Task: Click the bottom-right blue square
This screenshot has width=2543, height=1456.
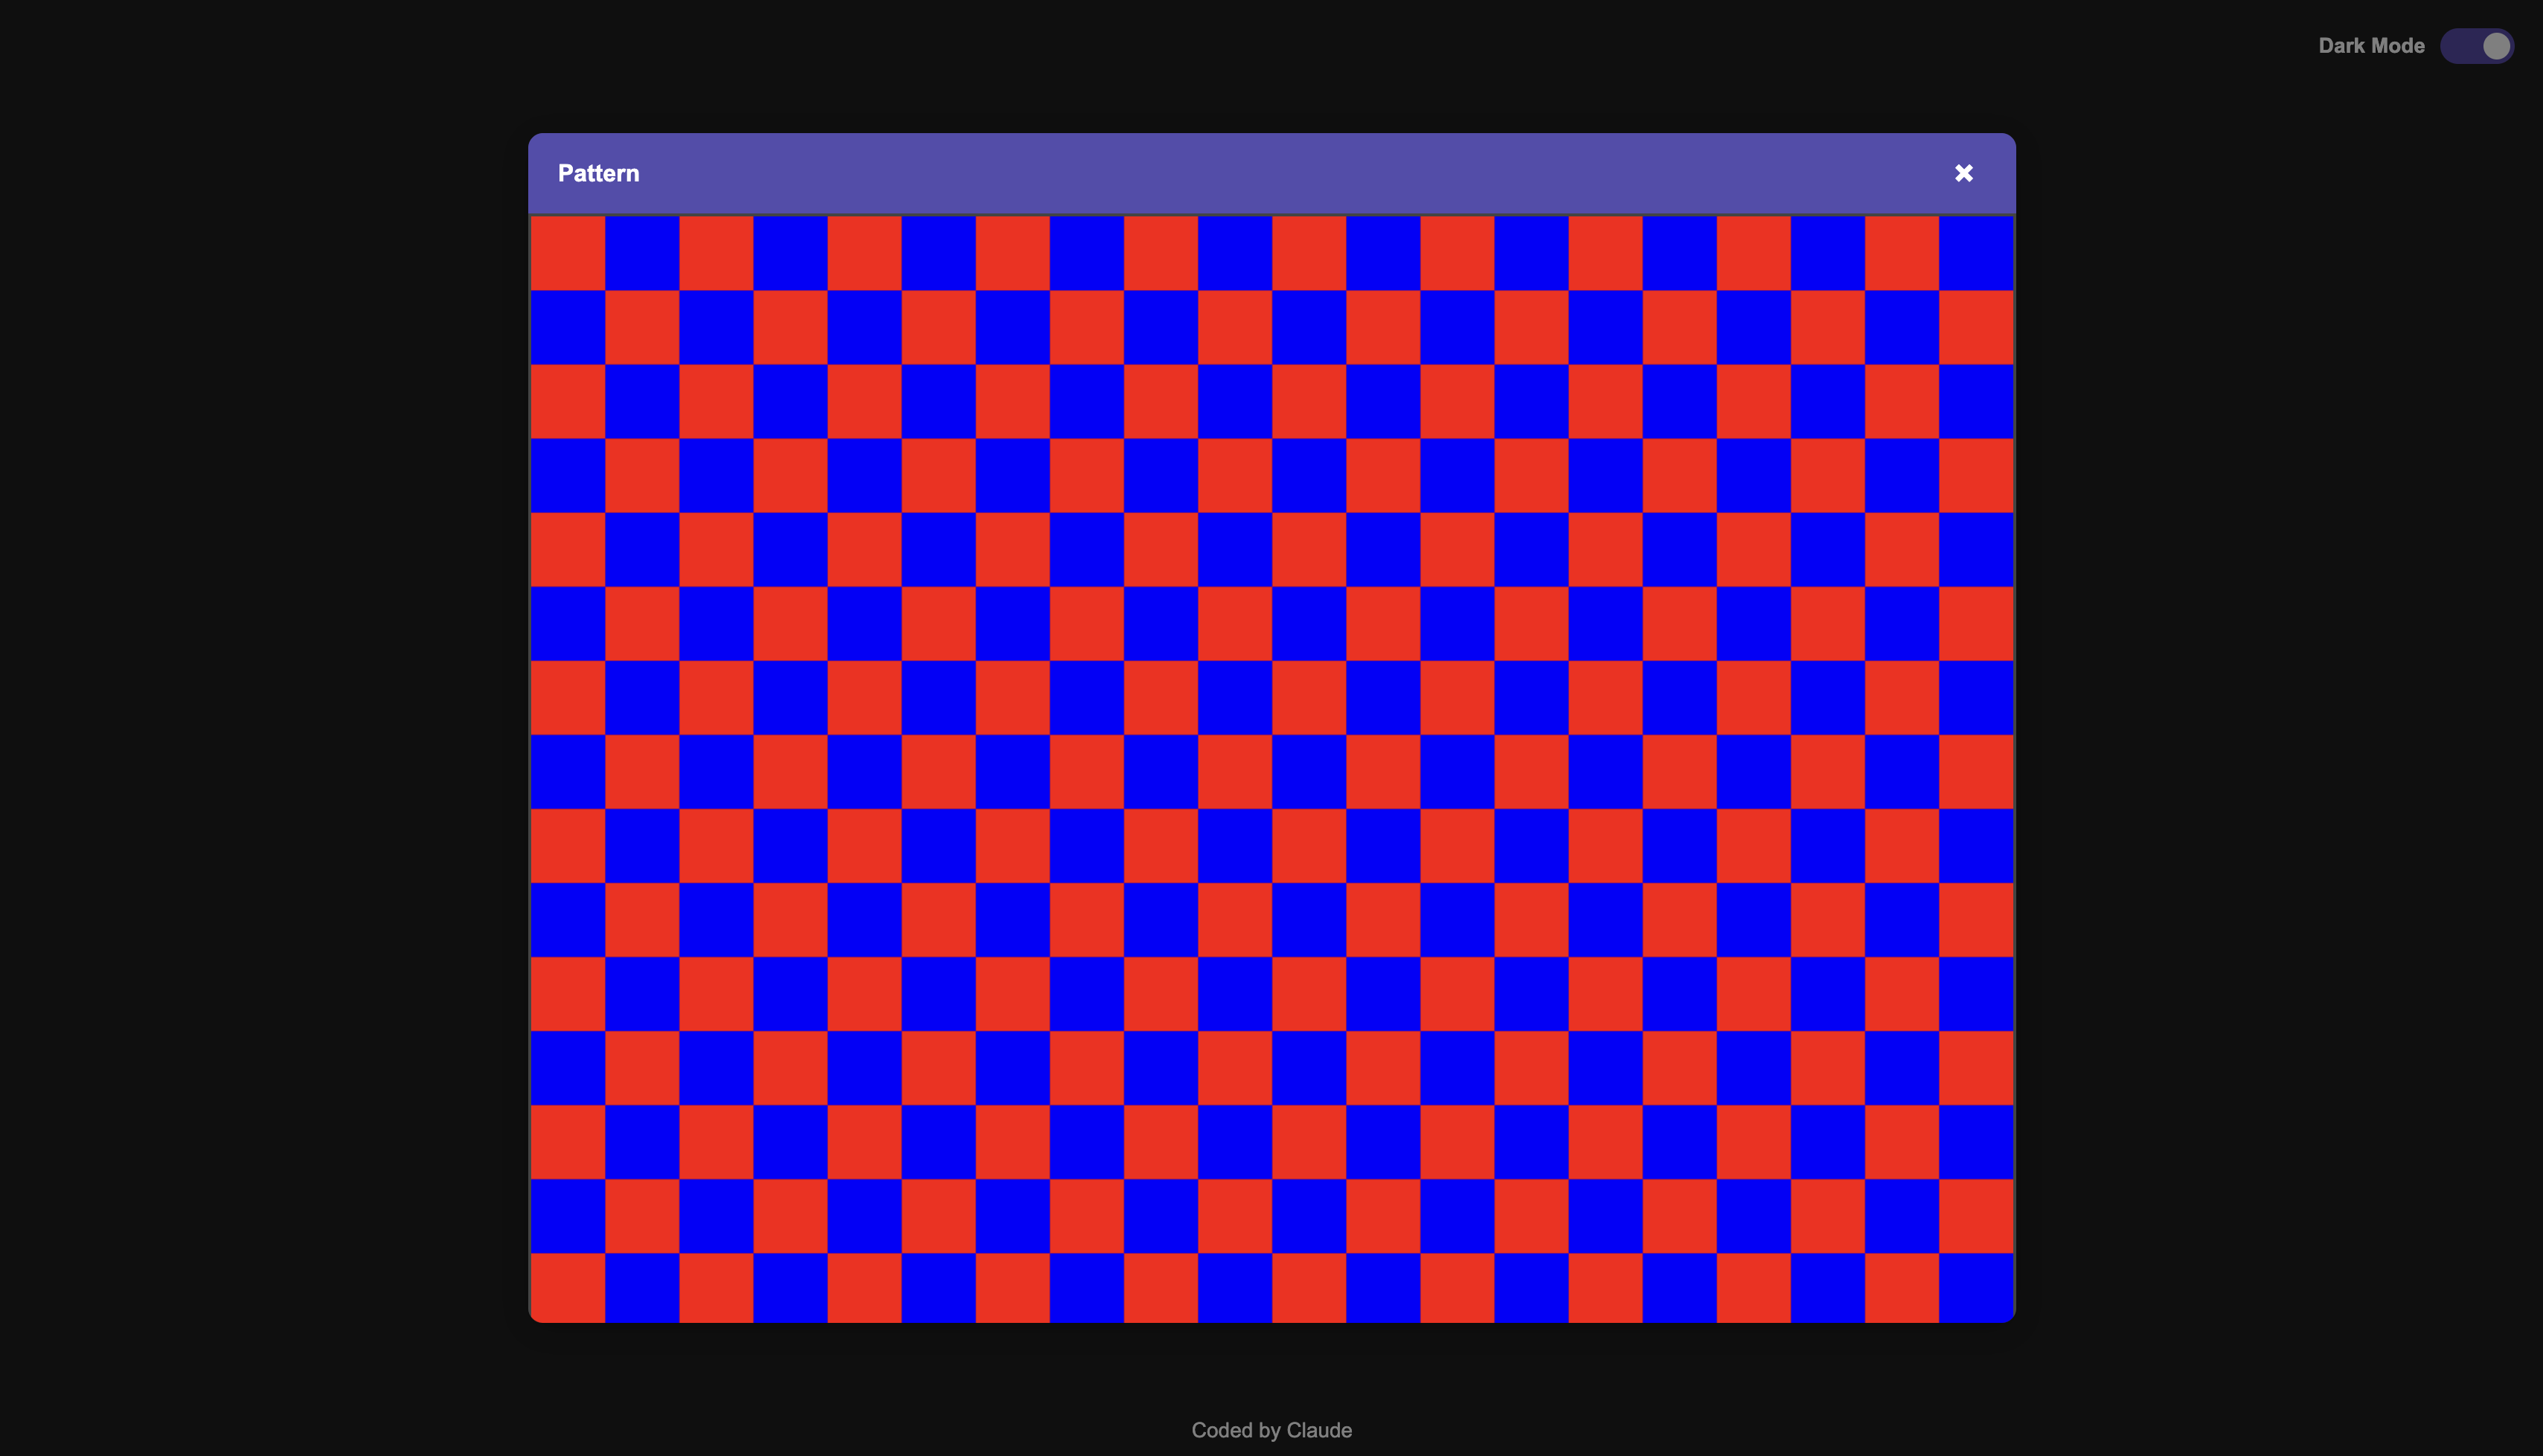Action: point(1976,1286)
